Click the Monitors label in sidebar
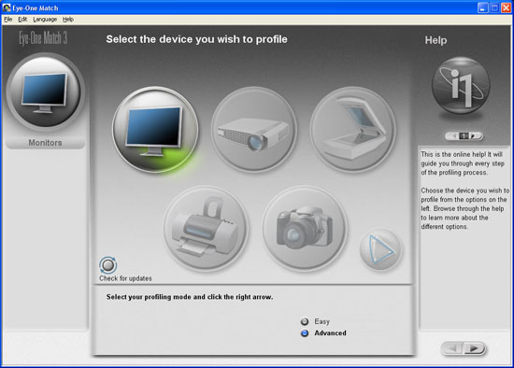Viewport: 514px width, 368px height. (45, 143)
